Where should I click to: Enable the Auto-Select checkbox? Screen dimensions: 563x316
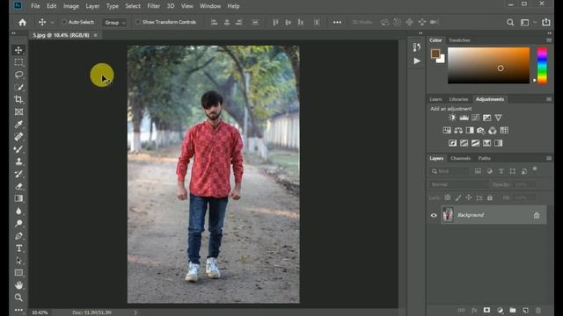pyautogui.click(x=63, y=22)
